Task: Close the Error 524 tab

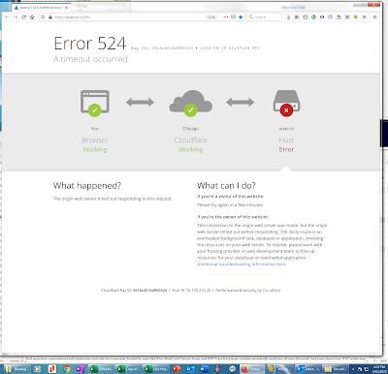Action: [67, 8]
